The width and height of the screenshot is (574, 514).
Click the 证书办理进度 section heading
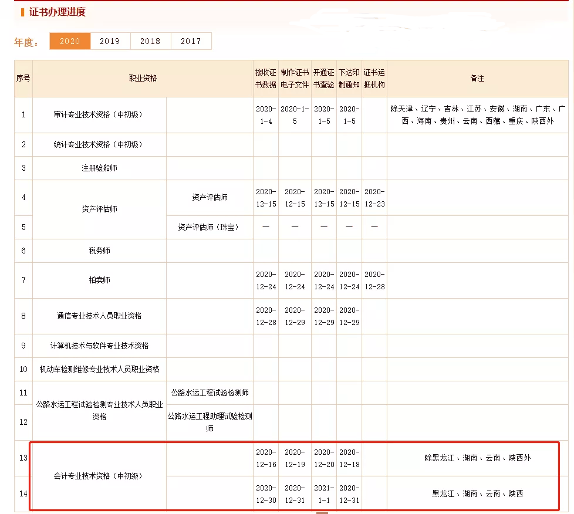57,12
